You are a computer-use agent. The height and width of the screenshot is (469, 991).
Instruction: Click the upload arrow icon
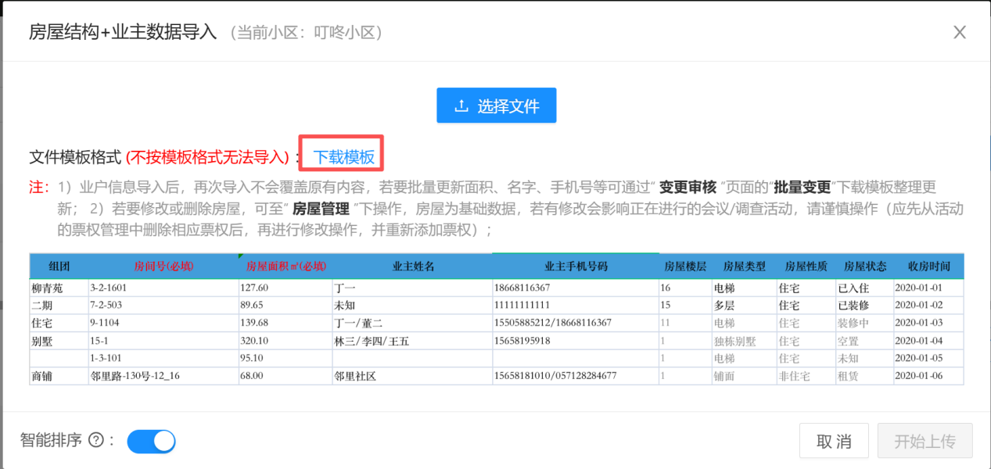click(462, 106)
